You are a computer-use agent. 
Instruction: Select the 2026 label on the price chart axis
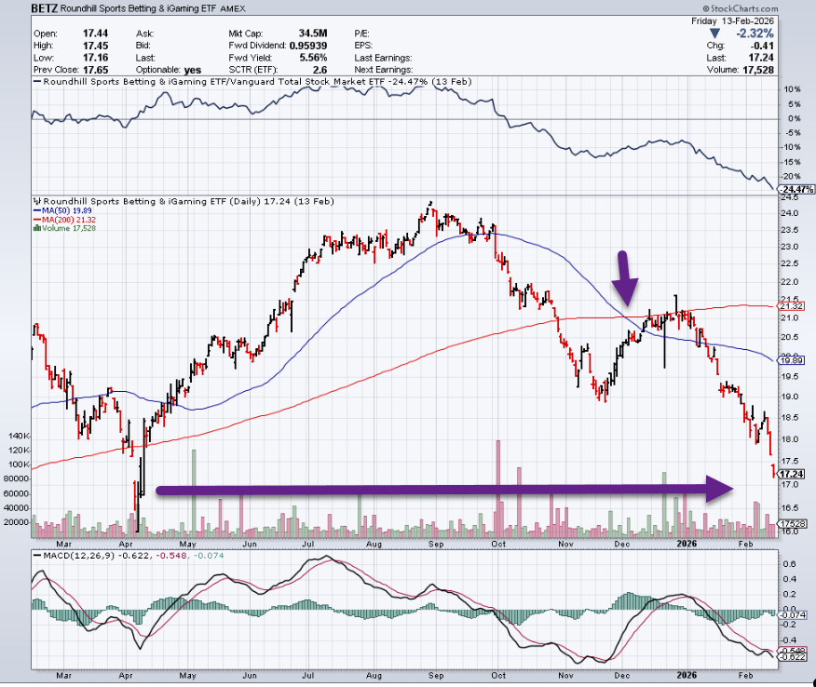point(686,542)
